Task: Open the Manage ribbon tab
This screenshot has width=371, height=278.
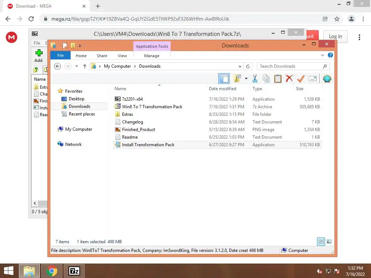Action: tap(152, 56)
